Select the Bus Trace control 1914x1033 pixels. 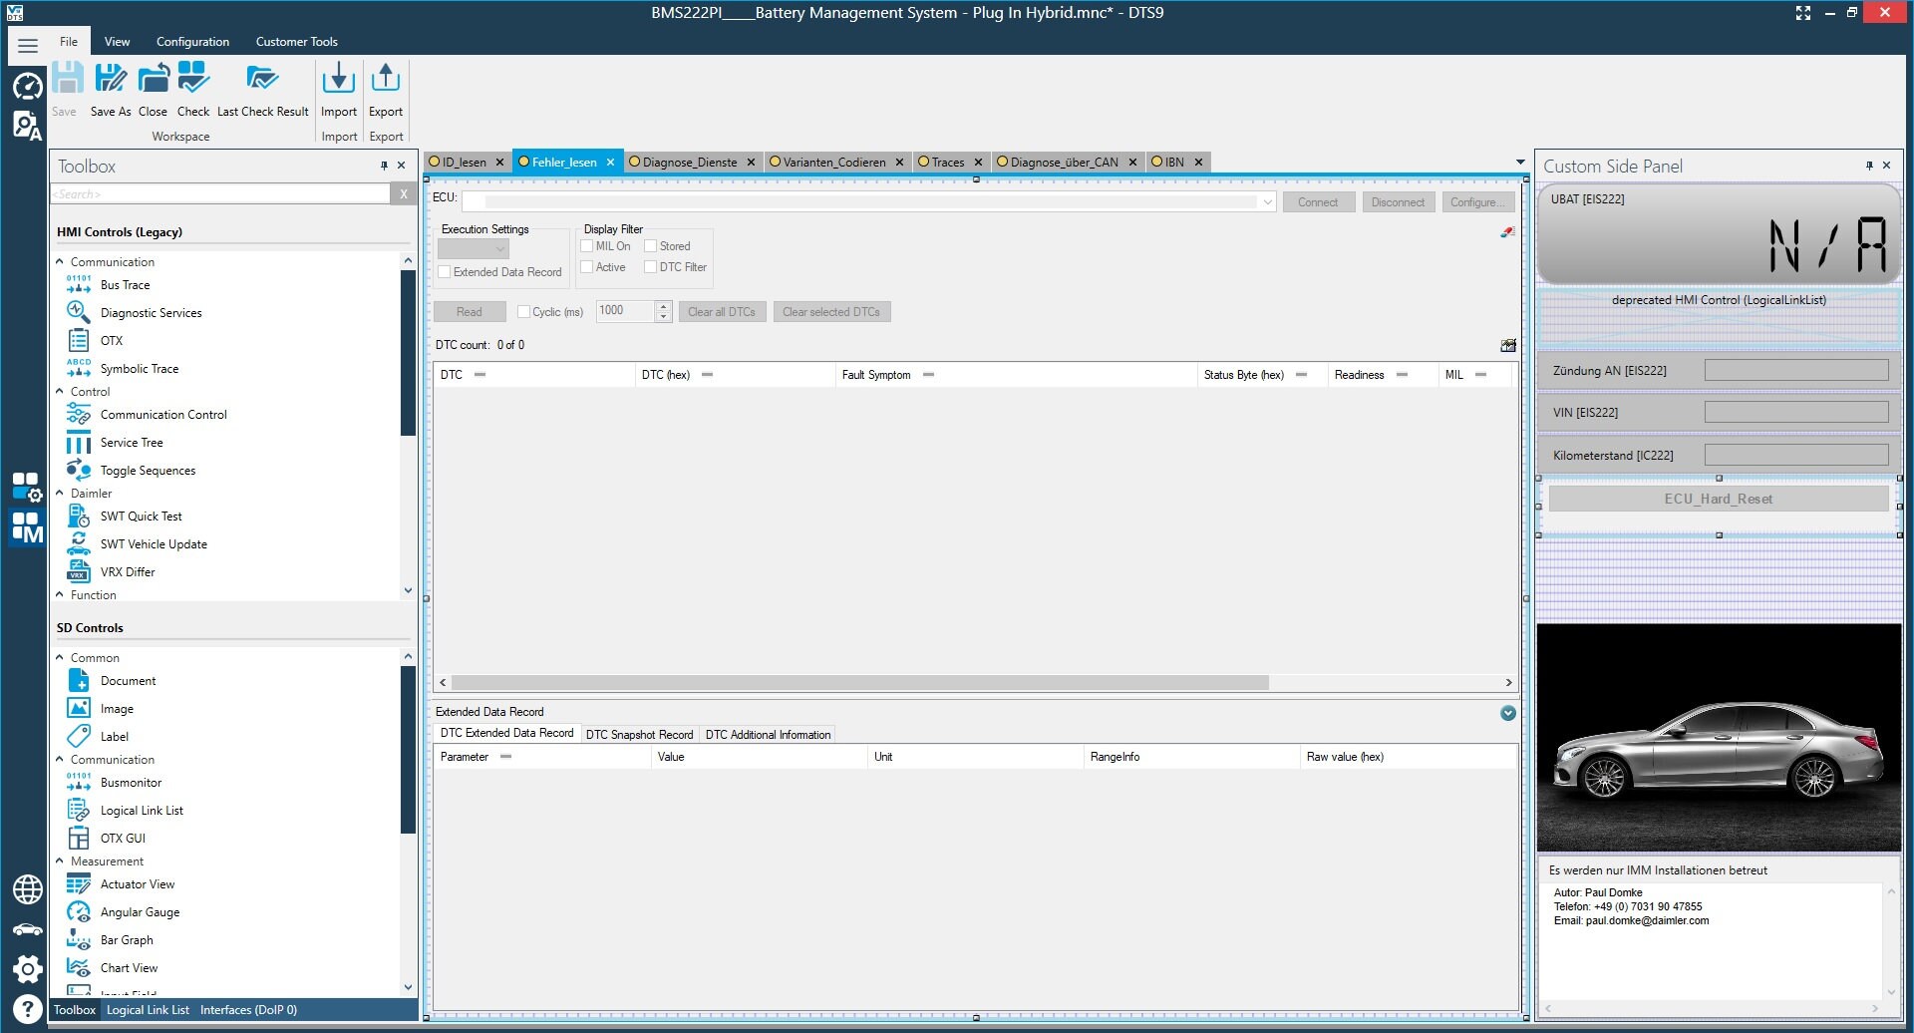click(125, 285)
